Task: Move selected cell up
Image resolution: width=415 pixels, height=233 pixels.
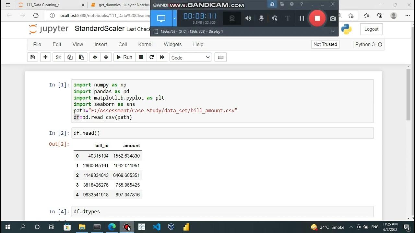Action: [x=95, y=57]
